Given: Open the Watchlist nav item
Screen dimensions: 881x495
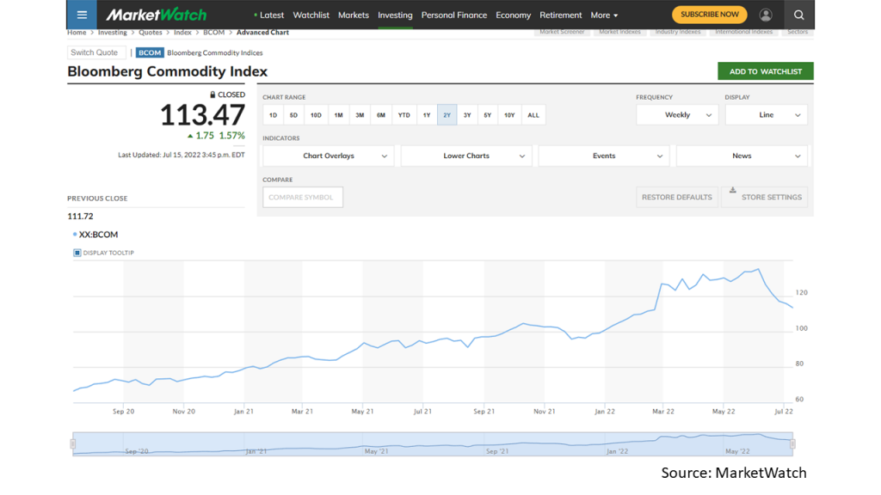Looking at the screenshot, I should (311, 15).
